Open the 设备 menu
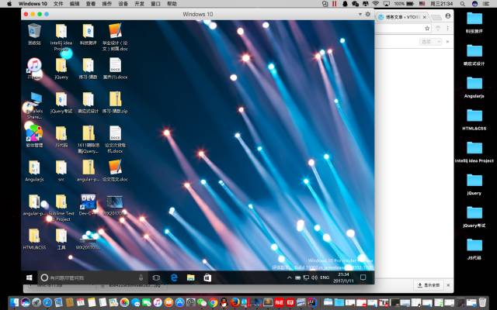The width and height of the screenshot is (497, 310). pos(123,4)
